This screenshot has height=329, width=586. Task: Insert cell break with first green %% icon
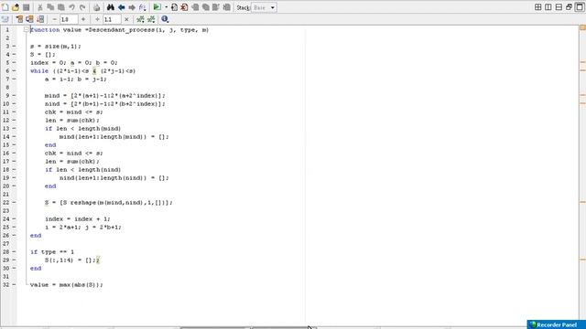click(140, 19)
